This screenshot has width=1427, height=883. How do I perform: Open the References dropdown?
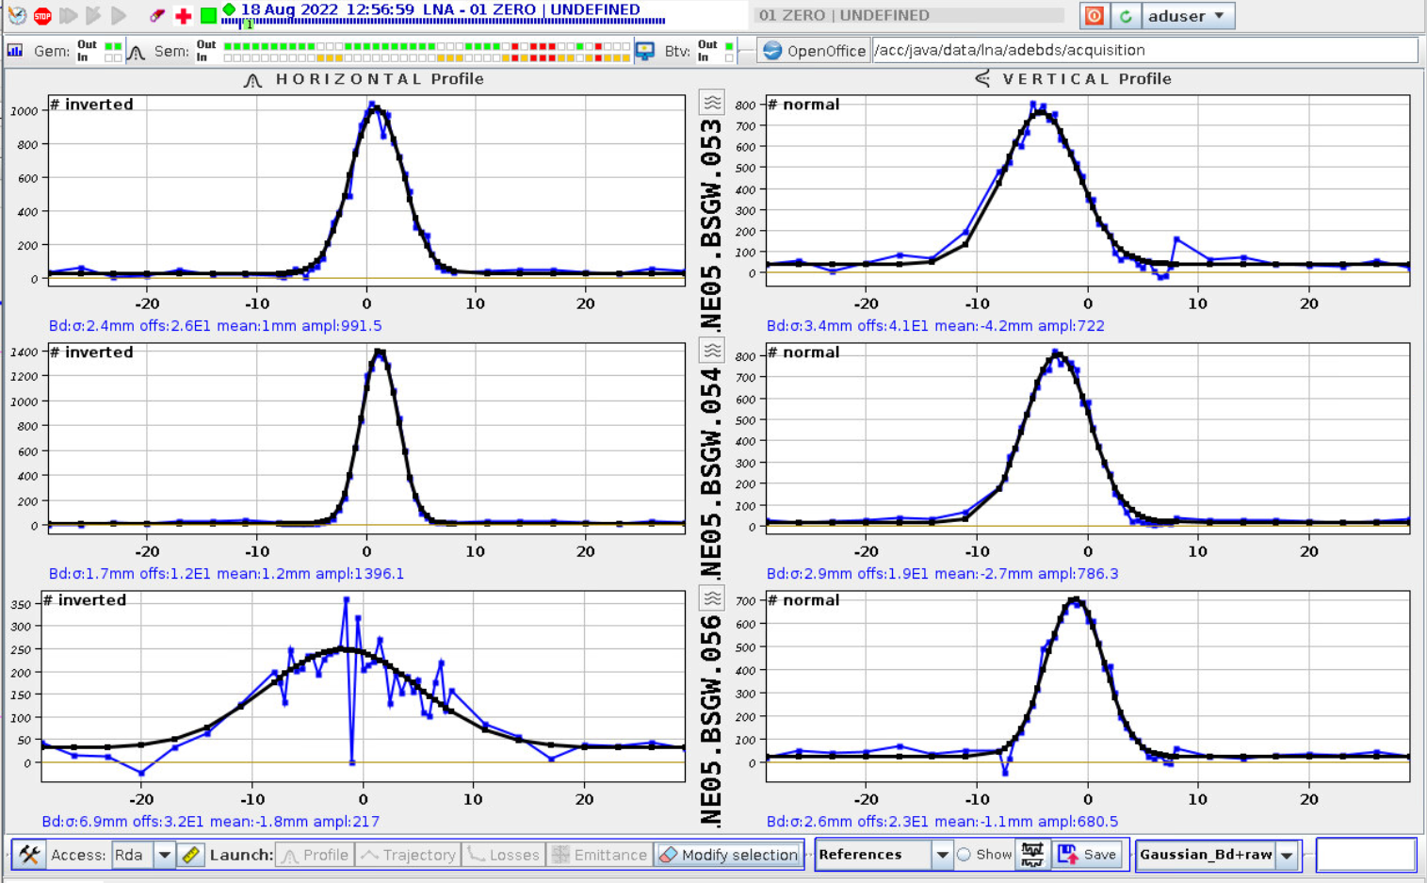click(941, 855)
